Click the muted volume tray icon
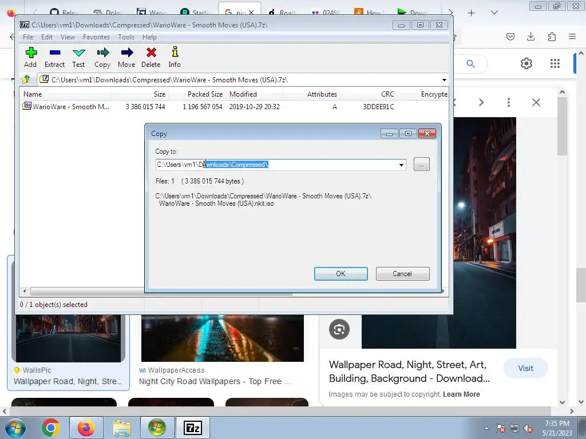Viewport: 586px width, 439px height. pyautogui.click(x=528, y=429)
